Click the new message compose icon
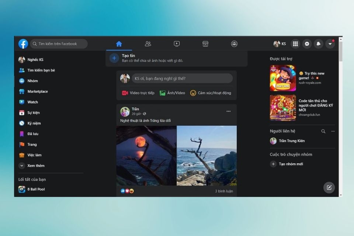This screenshot has height=236, width=354. pos(329,188)
